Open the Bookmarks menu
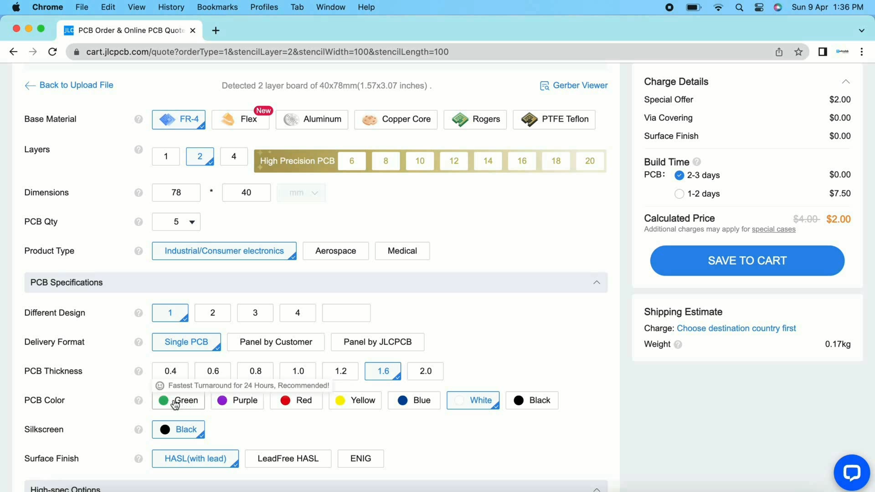Viewport: 875px width, 492px height. click(x=217, y=7)
